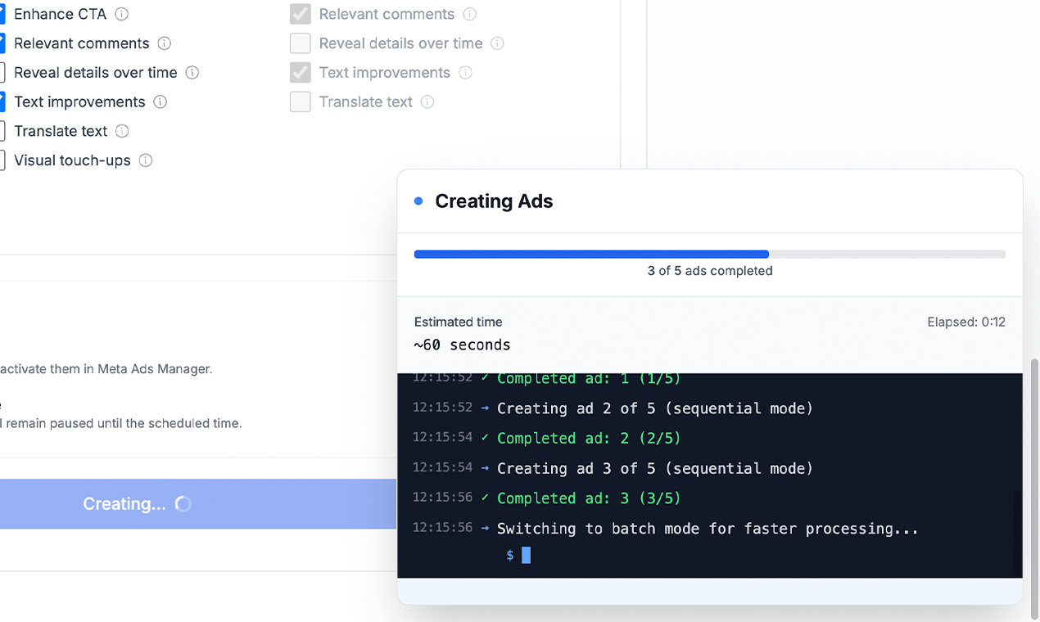Click log line 'Completed ad: 3 (3/5)'

(589, 498)
